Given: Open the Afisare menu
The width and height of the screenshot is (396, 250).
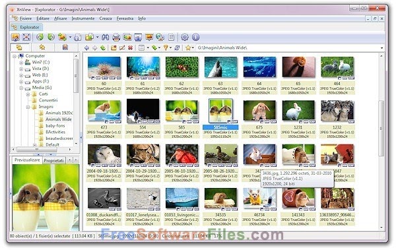Looking at the screenshot, I should [61, 18].
